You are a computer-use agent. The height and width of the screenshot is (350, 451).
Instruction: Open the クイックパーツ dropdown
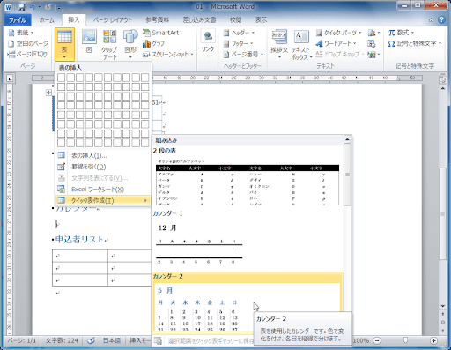pos(339,33)
